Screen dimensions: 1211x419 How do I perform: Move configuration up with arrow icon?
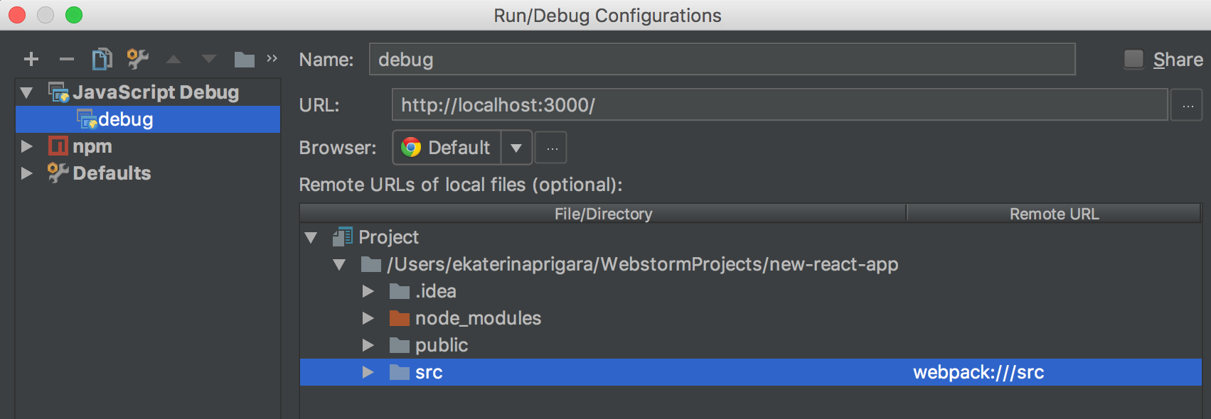tap(174, 59)
